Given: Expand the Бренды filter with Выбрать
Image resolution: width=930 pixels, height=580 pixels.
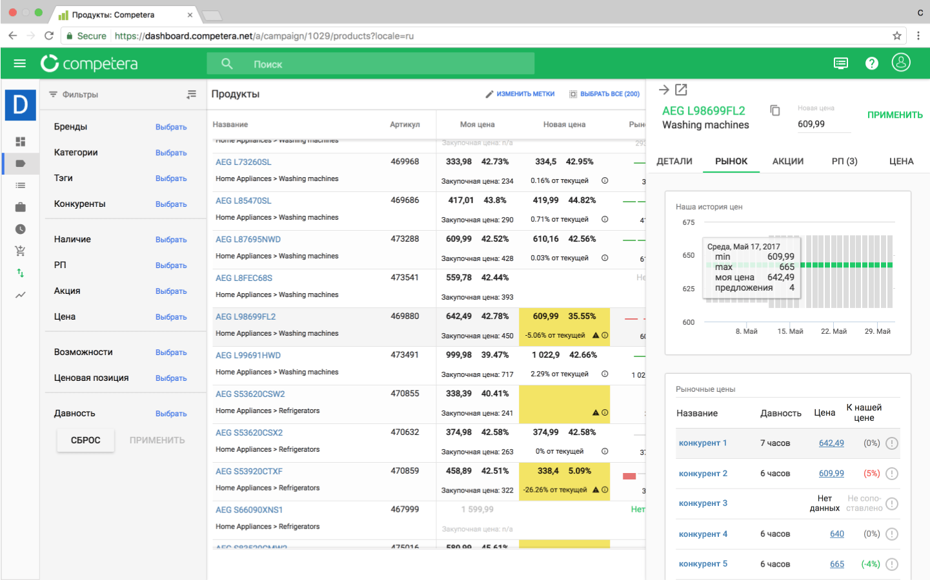Looking at the screenshot, I should (x=170, y=127).
